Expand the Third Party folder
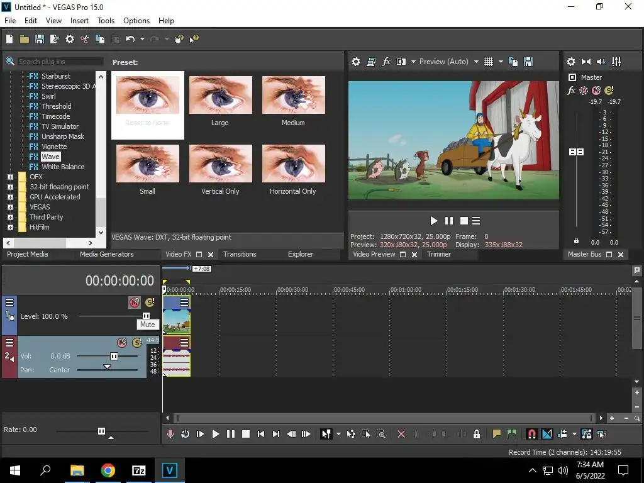Viewport: 644px width, 483px height. [x=10, y=217]
